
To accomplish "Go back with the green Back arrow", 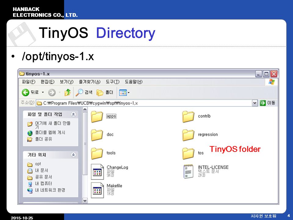I will 25,92.
